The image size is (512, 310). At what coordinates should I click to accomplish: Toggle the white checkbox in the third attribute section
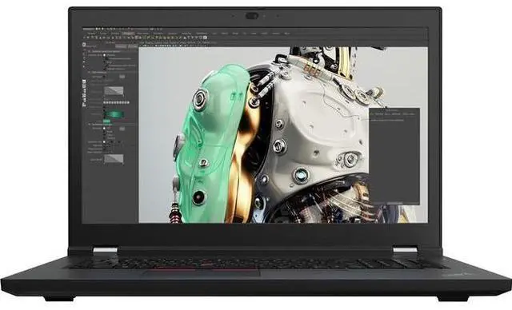pos(105,128)
